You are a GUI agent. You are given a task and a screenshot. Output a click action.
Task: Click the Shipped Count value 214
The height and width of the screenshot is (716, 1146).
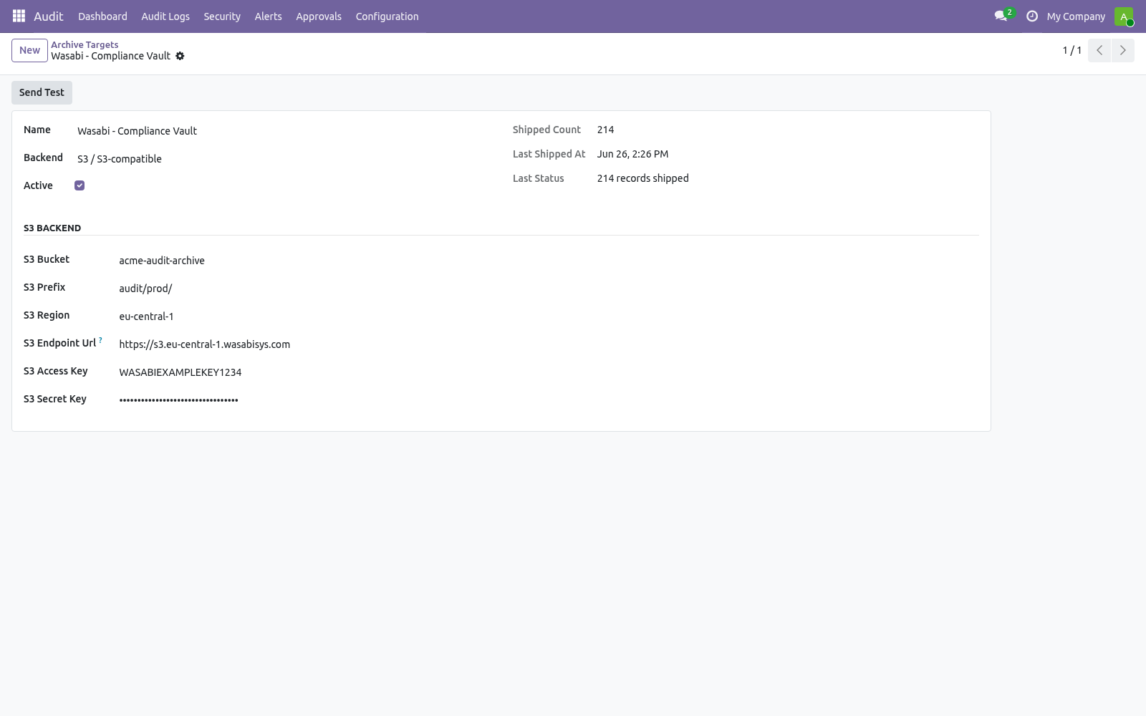(605, 130)
